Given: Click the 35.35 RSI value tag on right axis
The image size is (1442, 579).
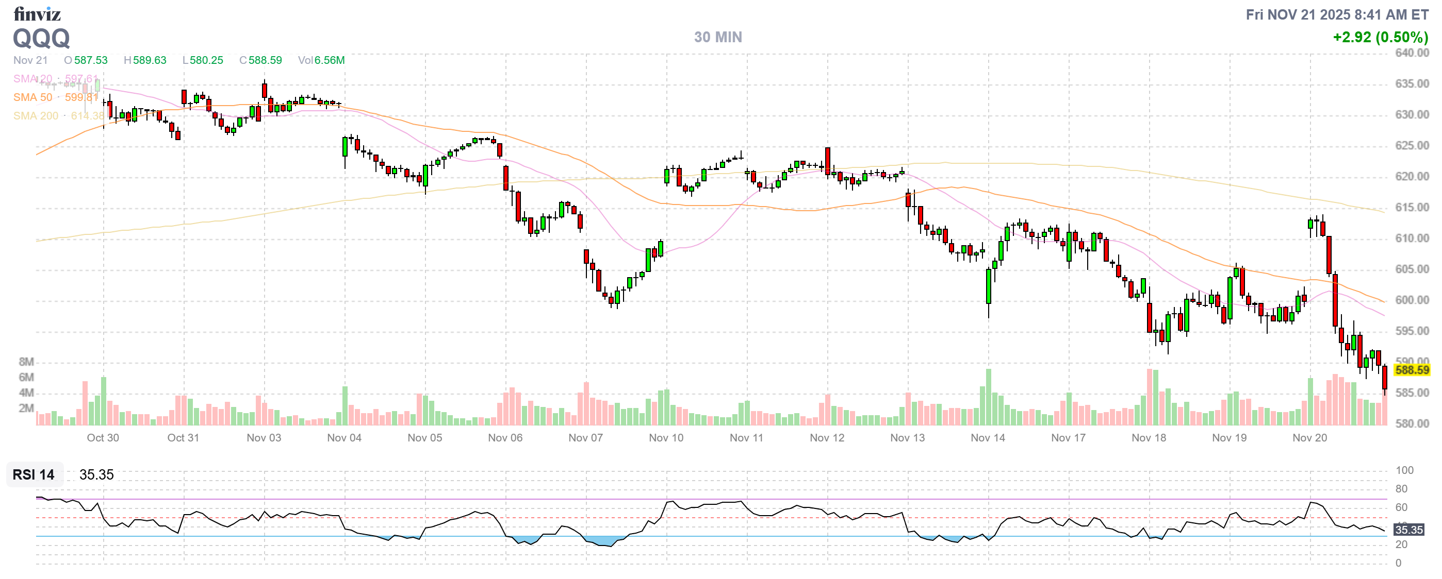Looking at the screenshot, I should point(1408,529).
